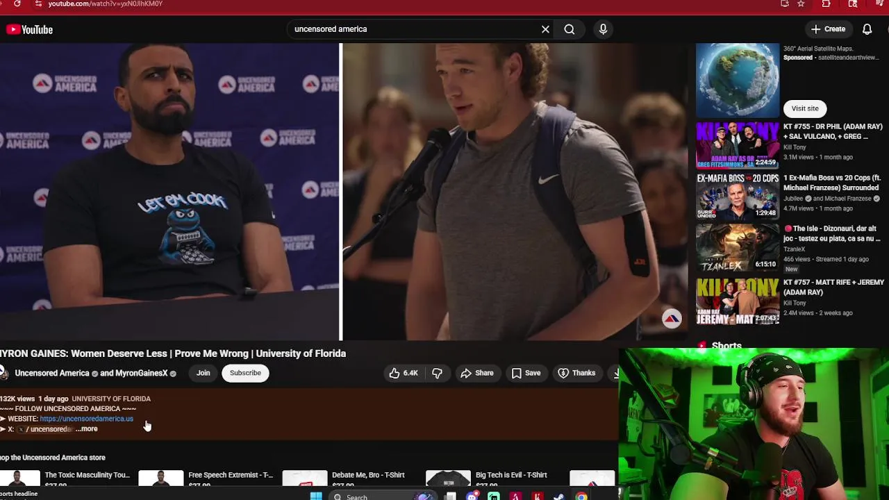
Task: Open The Isle - Dizonauri stream thumbnail
Action: point(738,247)
